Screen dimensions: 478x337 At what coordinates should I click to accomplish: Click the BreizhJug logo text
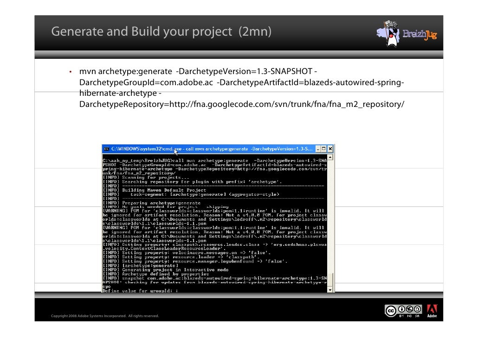[420, 34]
